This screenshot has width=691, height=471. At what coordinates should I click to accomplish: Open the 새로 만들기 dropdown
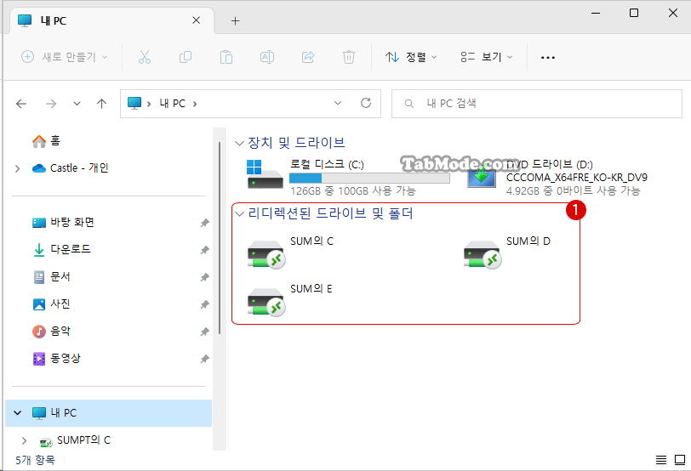click(x=65, y=57)
